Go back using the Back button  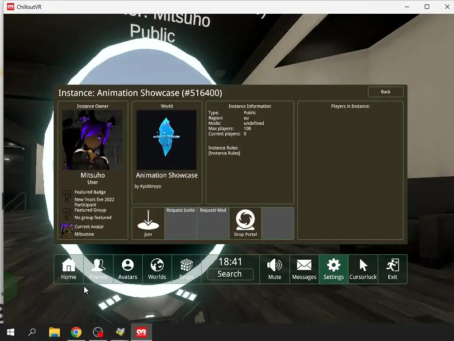coord(385,91)
